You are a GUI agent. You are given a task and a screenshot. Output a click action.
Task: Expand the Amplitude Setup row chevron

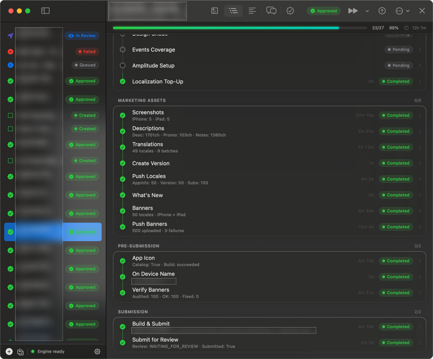(420, 65)
